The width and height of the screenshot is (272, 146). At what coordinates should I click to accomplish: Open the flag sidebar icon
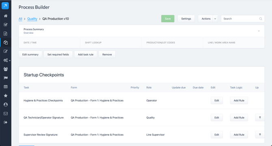pos(6,78)
